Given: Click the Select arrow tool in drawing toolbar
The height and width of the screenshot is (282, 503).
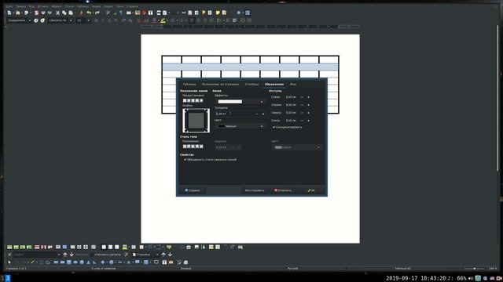Looking at the screenshot, I should coord(9,262).
